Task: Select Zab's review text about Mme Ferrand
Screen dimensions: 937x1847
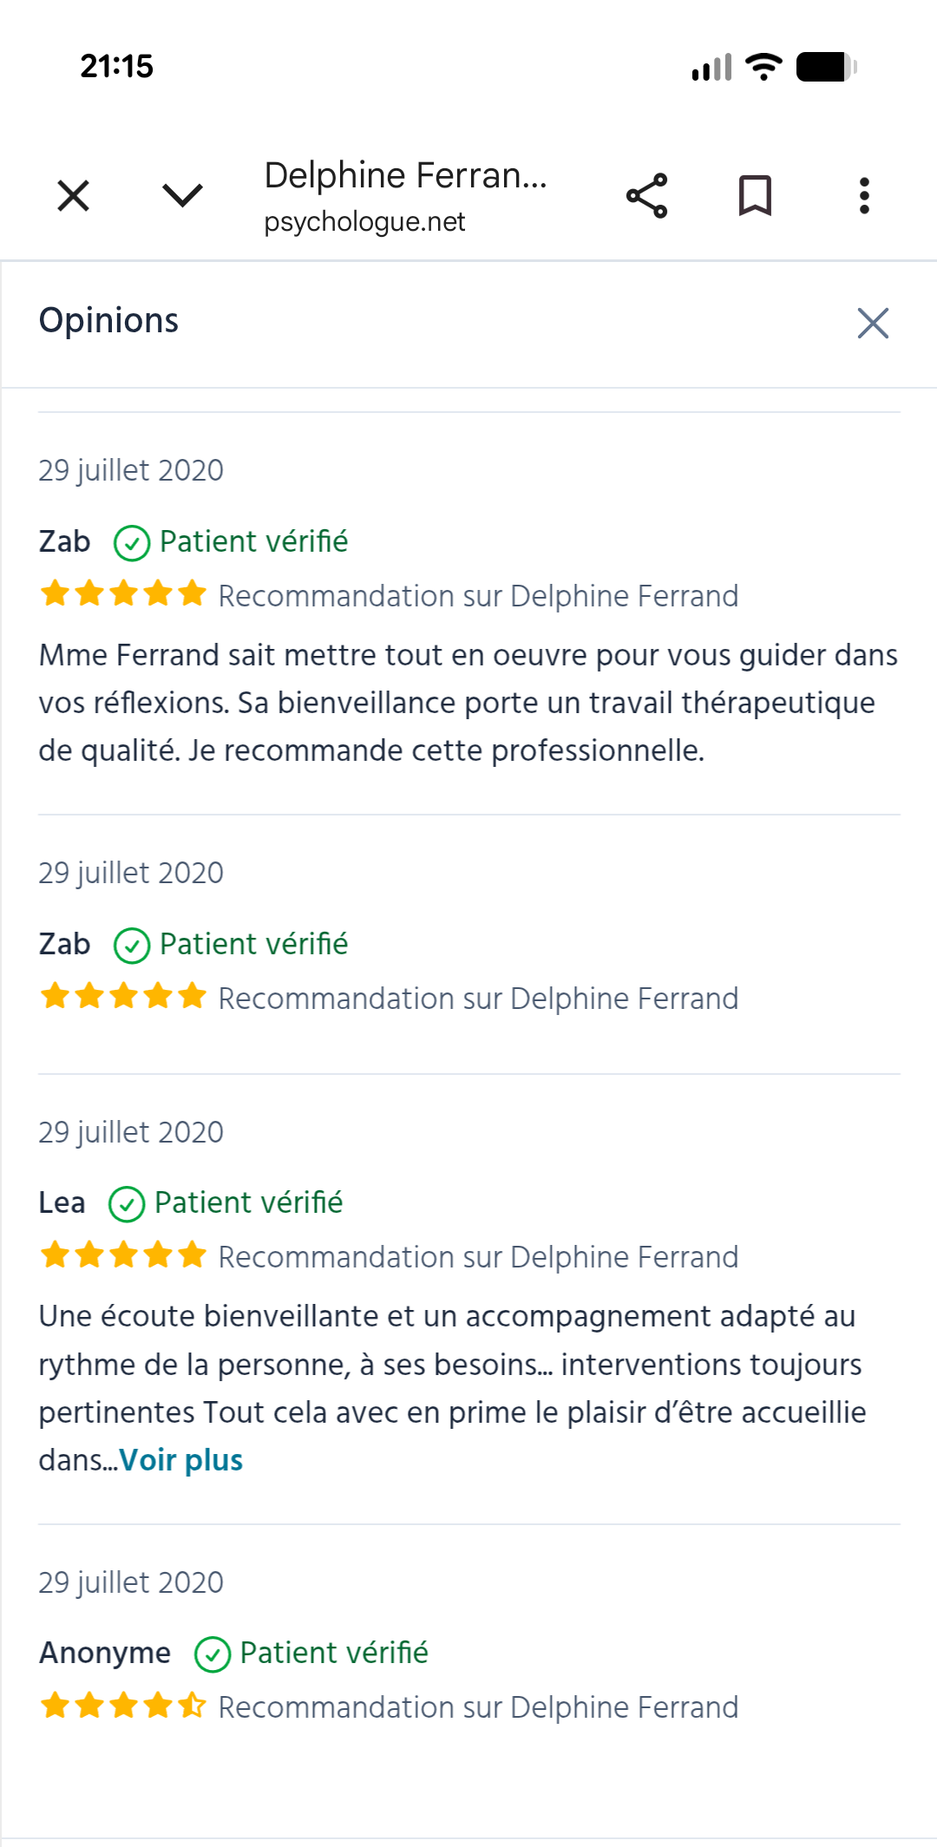Action: (468, 703)
